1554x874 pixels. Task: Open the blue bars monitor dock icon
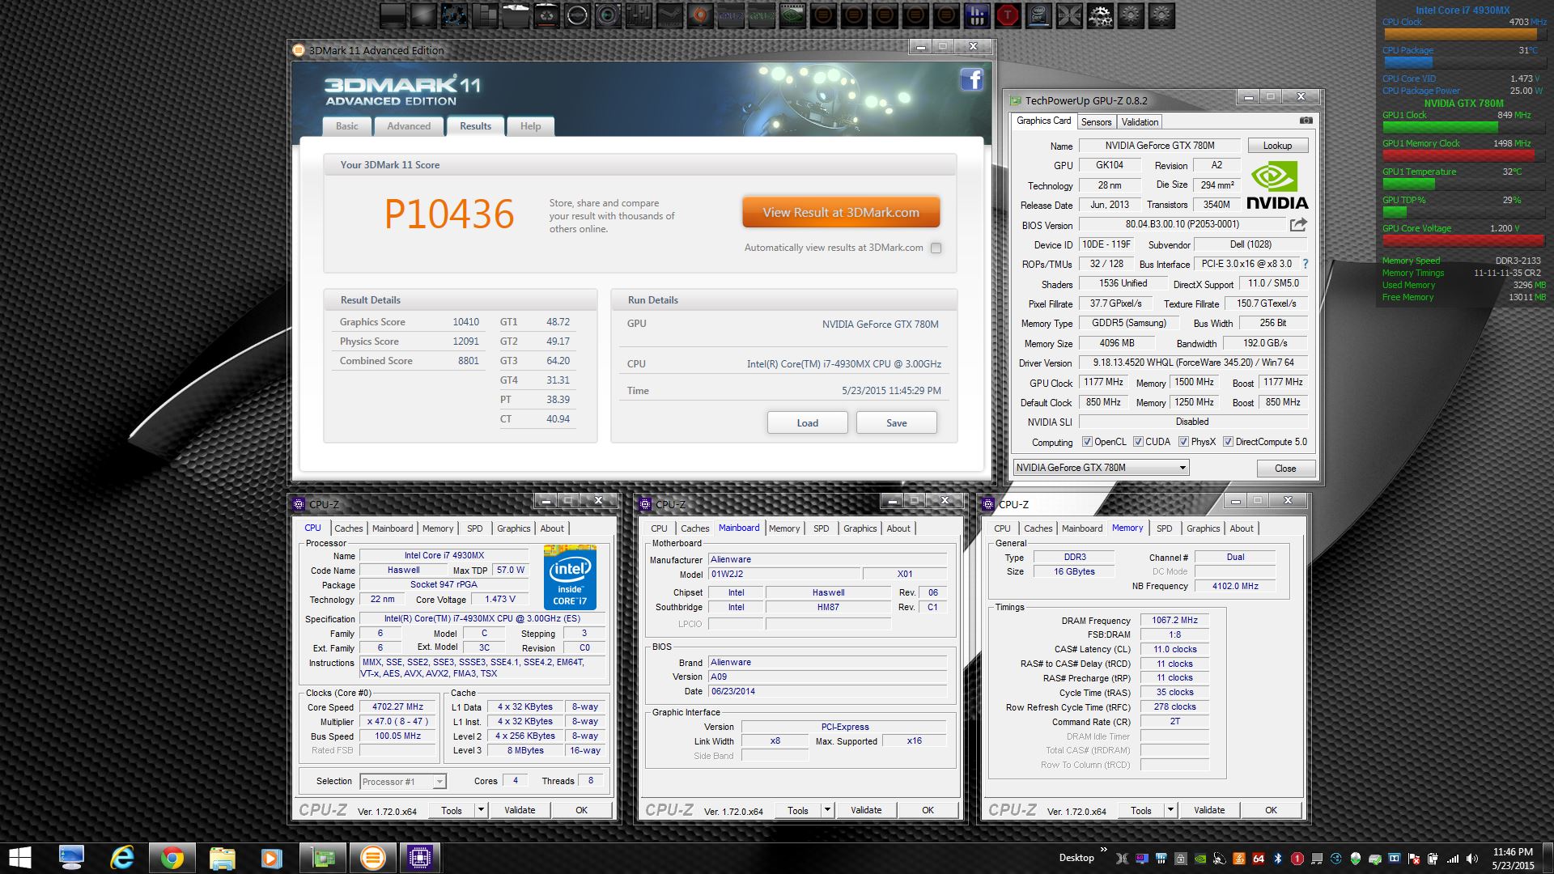click(977, 15)
